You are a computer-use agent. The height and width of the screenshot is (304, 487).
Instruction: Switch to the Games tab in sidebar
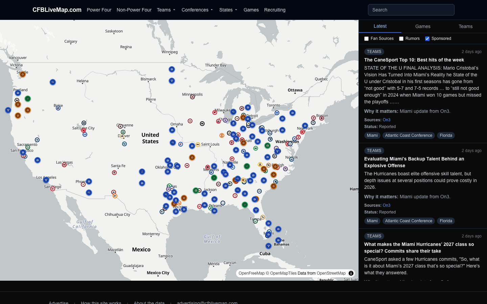423,26
